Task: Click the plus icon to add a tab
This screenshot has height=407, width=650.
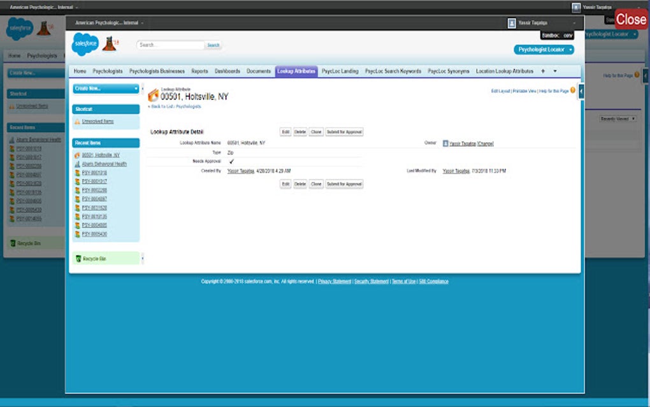Action: click(x=541, y=71)
